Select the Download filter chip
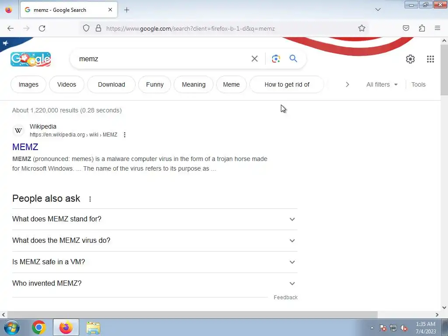This screenshot has height=336, width=448. [x=112, y=84]
